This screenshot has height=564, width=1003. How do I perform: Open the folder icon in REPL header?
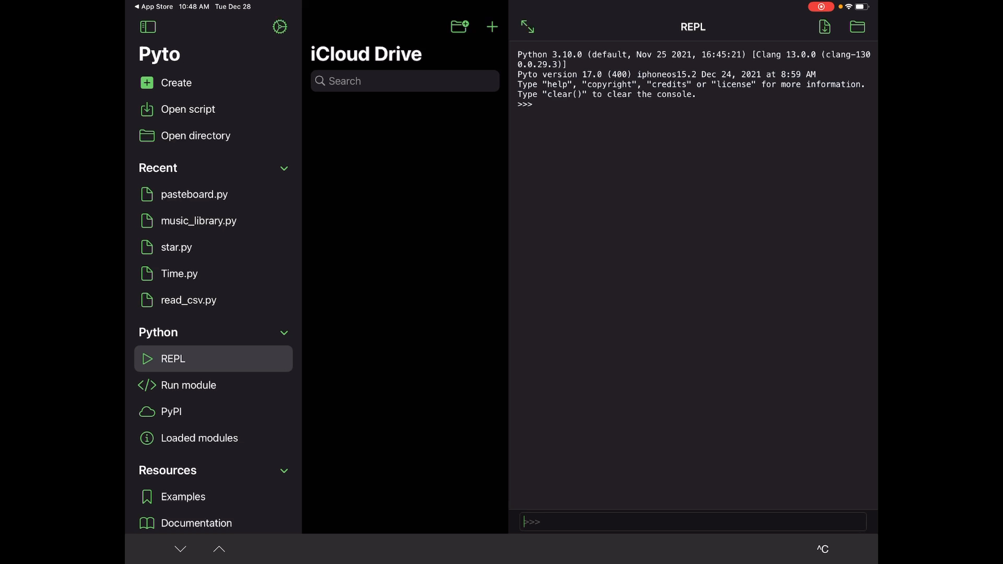pos(857,27)
